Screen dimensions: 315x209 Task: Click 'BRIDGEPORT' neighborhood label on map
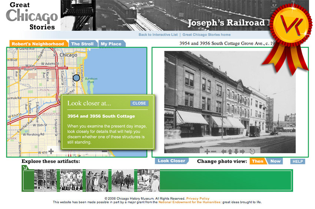coord(51,114)
